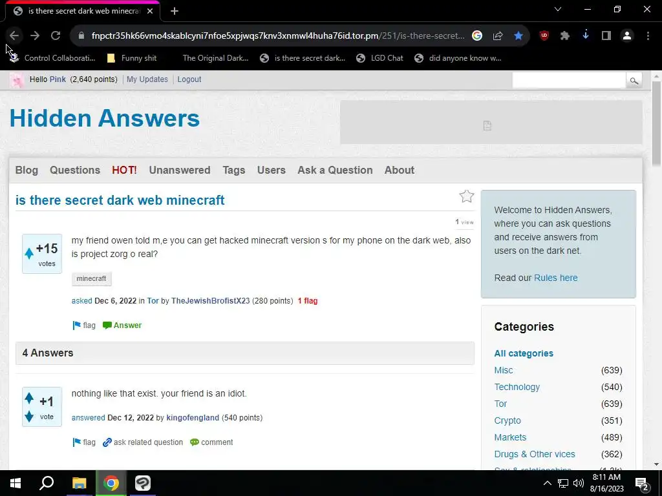The height and width of the screenshot is (496, 662).
Task: Open the Tags menu item
Action: (x=234, y=170)
